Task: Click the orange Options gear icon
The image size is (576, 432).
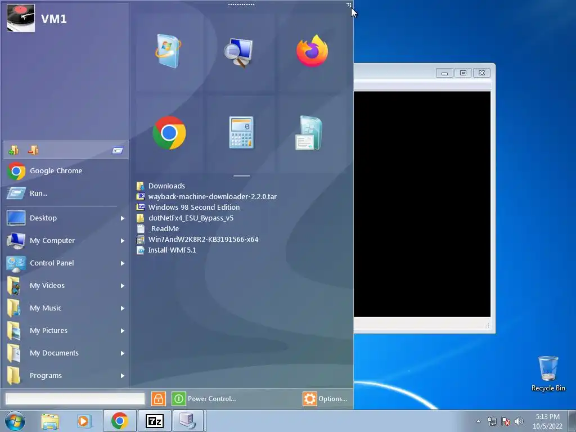Action: (x=310, y=399)
